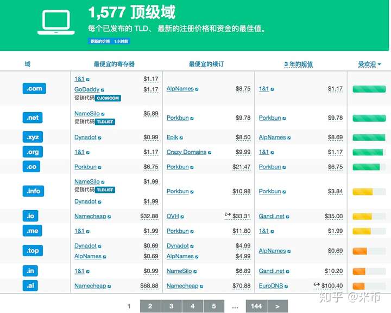Click currency conversion icon by $33.31
Screen dimensions: 391x313
click(x=228, y=214)
